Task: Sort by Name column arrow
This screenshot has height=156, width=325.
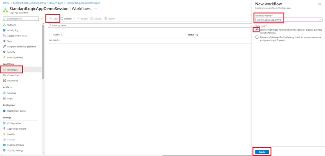Action: pyautogui.click(x=62, y=35)
